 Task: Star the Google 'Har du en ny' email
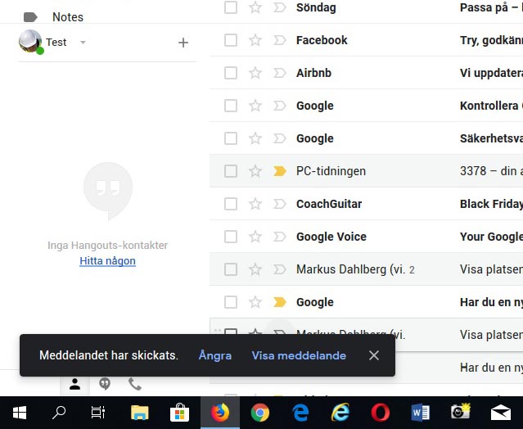coord(255,302)
